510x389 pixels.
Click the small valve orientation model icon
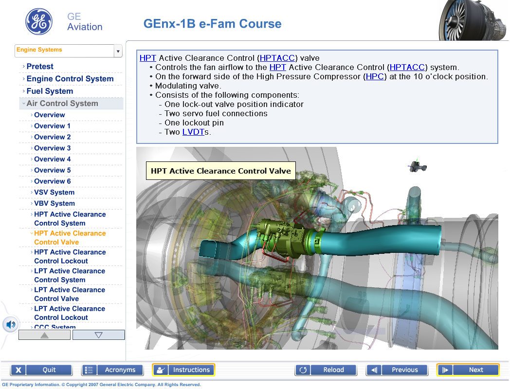tap(418, 167)
